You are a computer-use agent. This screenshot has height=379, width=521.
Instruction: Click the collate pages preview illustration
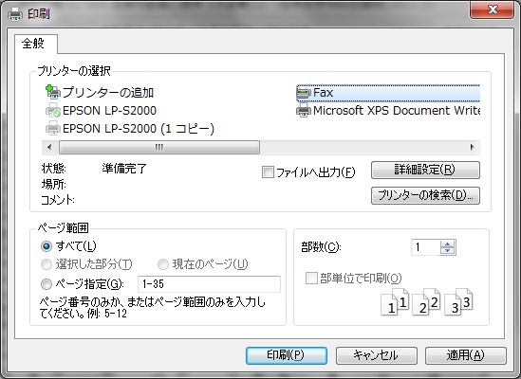pyautogui.click(x=427, y=301)
